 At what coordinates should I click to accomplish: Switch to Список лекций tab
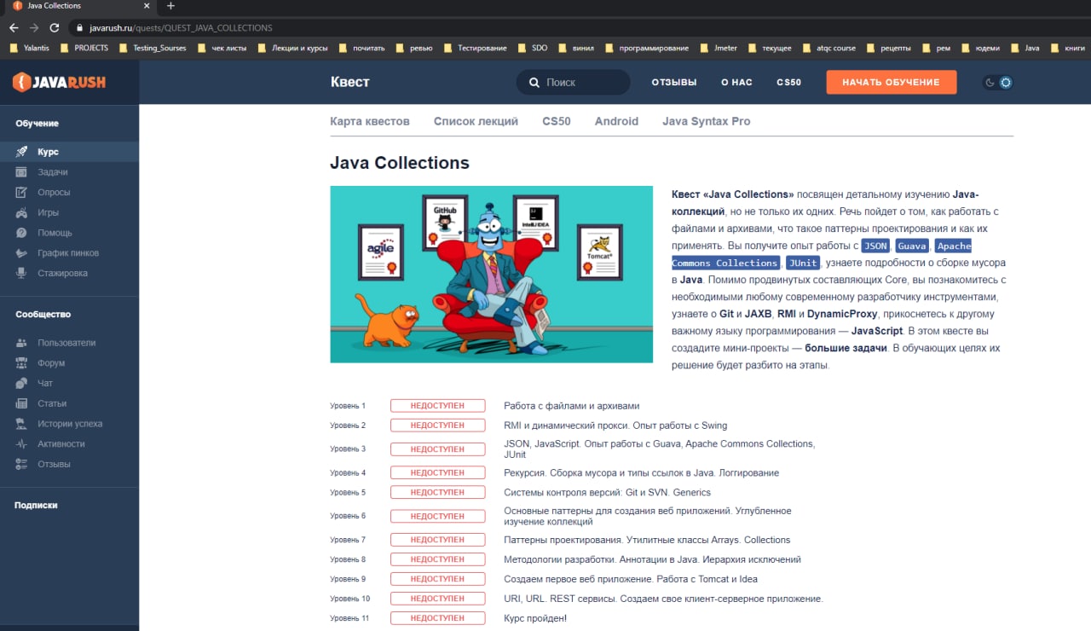(x=476, y=121)
